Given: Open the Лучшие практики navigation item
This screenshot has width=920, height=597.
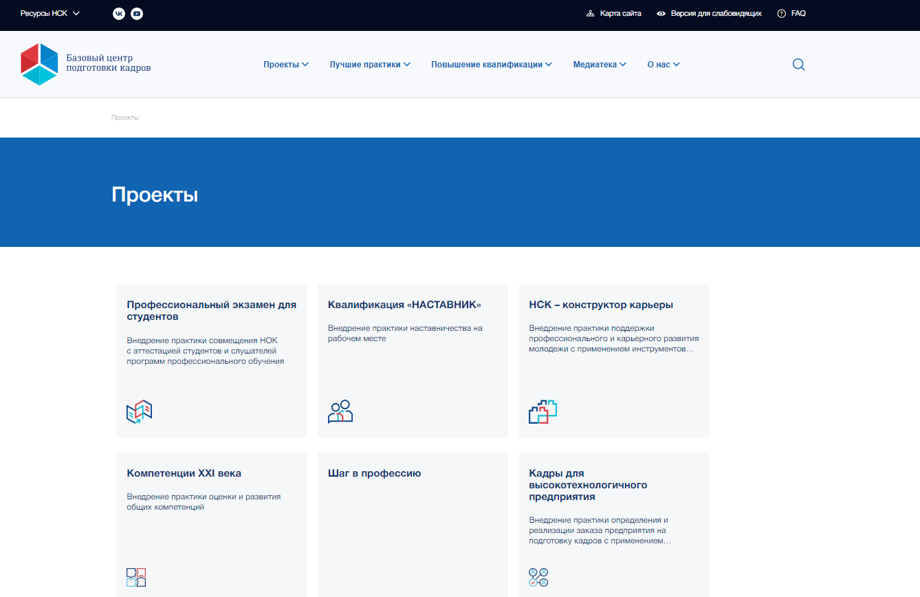Looking at the screenshot, I should [x=365, y=65].
